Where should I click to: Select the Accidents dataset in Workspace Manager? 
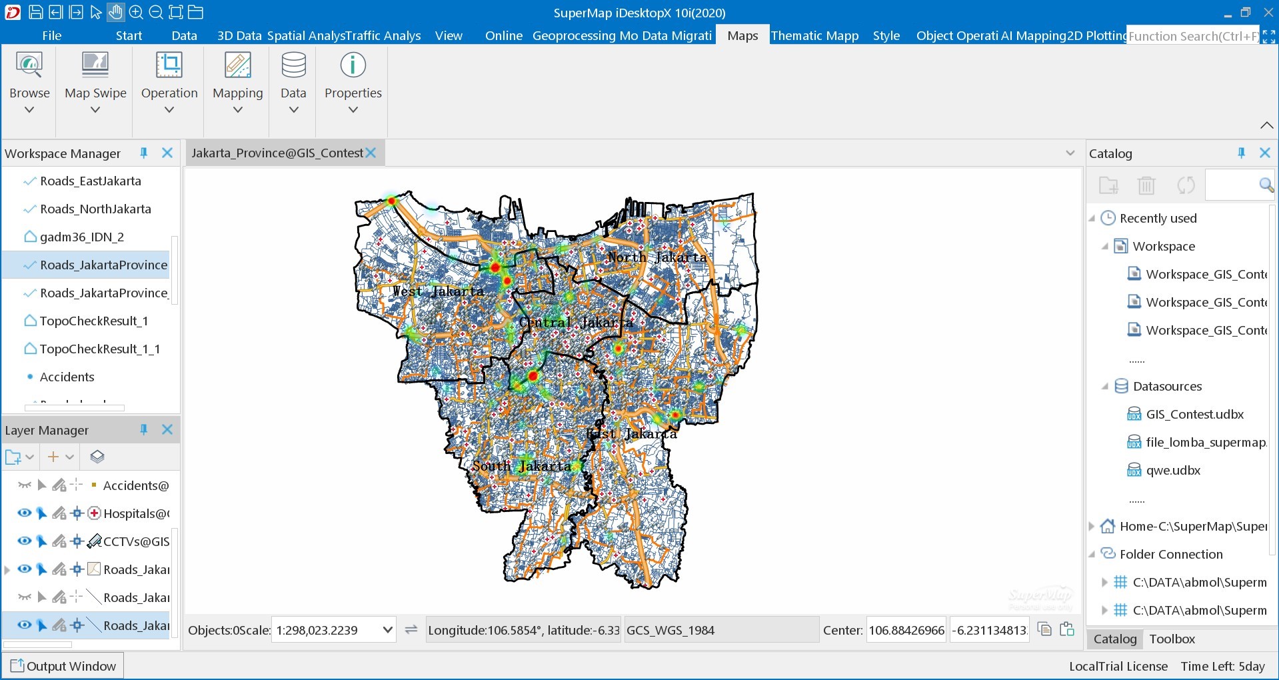tap(67, 377)
